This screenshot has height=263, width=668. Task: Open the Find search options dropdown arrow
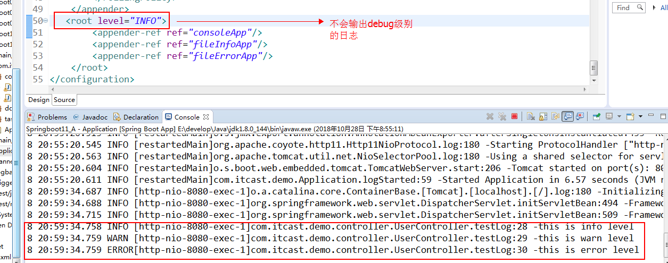point(655,7)
